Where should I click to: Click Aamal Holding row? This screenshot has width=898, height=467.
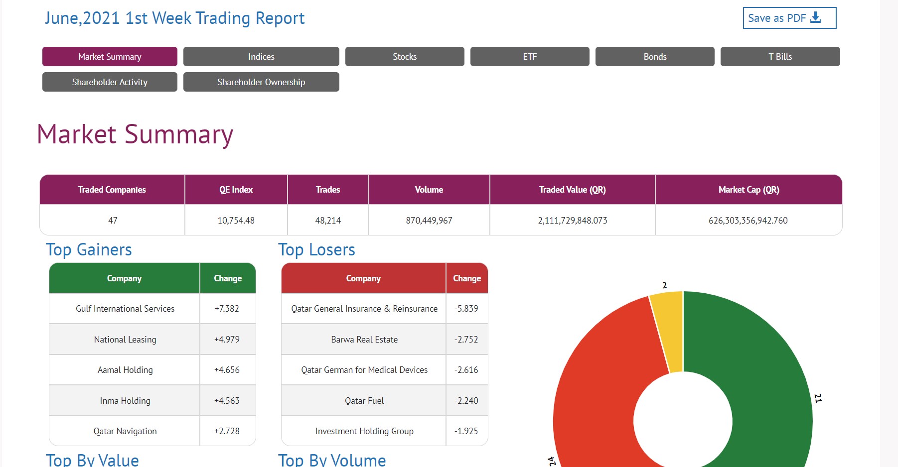(x=152, y=370)
